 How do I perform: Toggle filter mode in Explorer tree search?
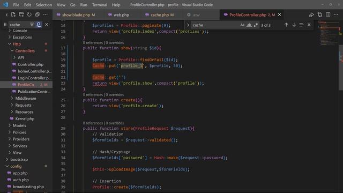click(x=32, y=25)
